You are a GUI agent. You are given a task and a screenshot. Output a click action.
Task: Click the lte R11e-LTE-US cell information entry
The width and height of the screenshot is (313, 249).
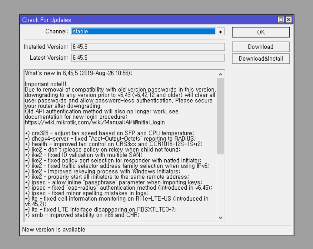click(x=117, y=201)
